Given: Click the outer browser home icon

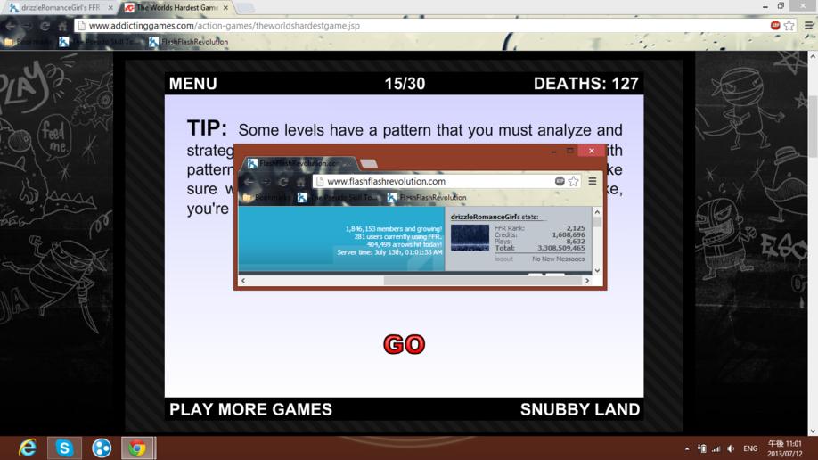Looking at the screenshot, I should coord(62,26).
